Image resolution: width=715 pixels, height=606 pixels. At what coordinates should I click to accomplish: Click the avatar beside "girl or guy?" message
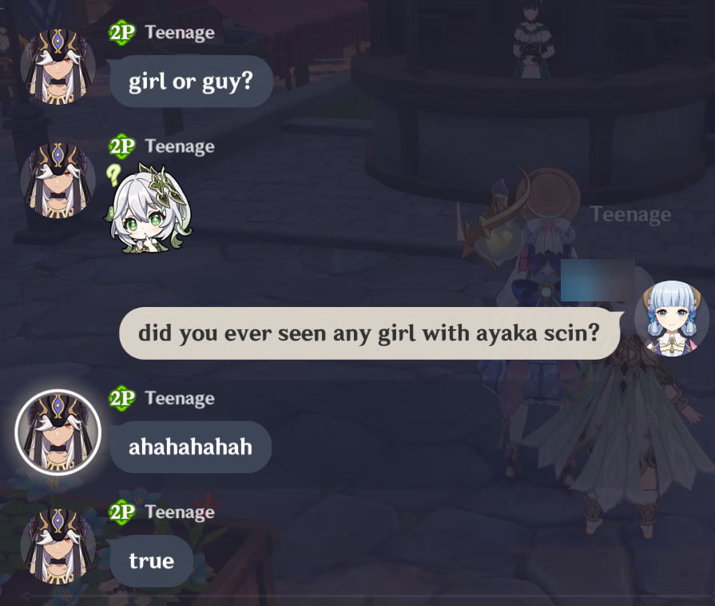tap(58, 66)
